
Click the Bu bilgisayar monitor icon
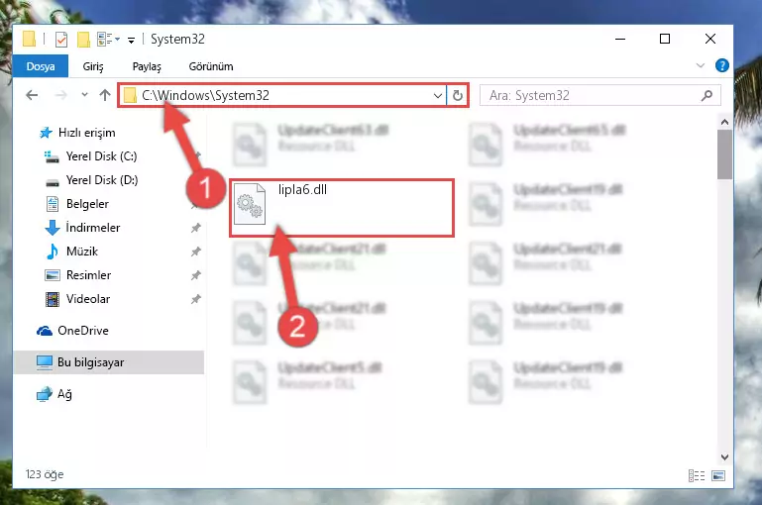pos(45,362)
